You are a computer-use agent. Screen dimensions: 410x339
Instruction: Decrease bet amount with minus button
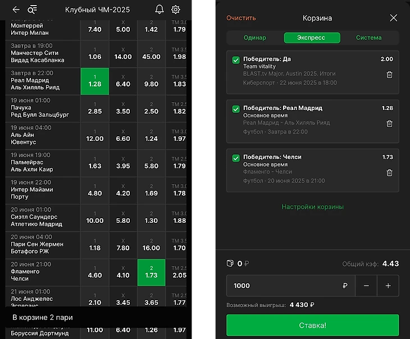click(366, 286)
